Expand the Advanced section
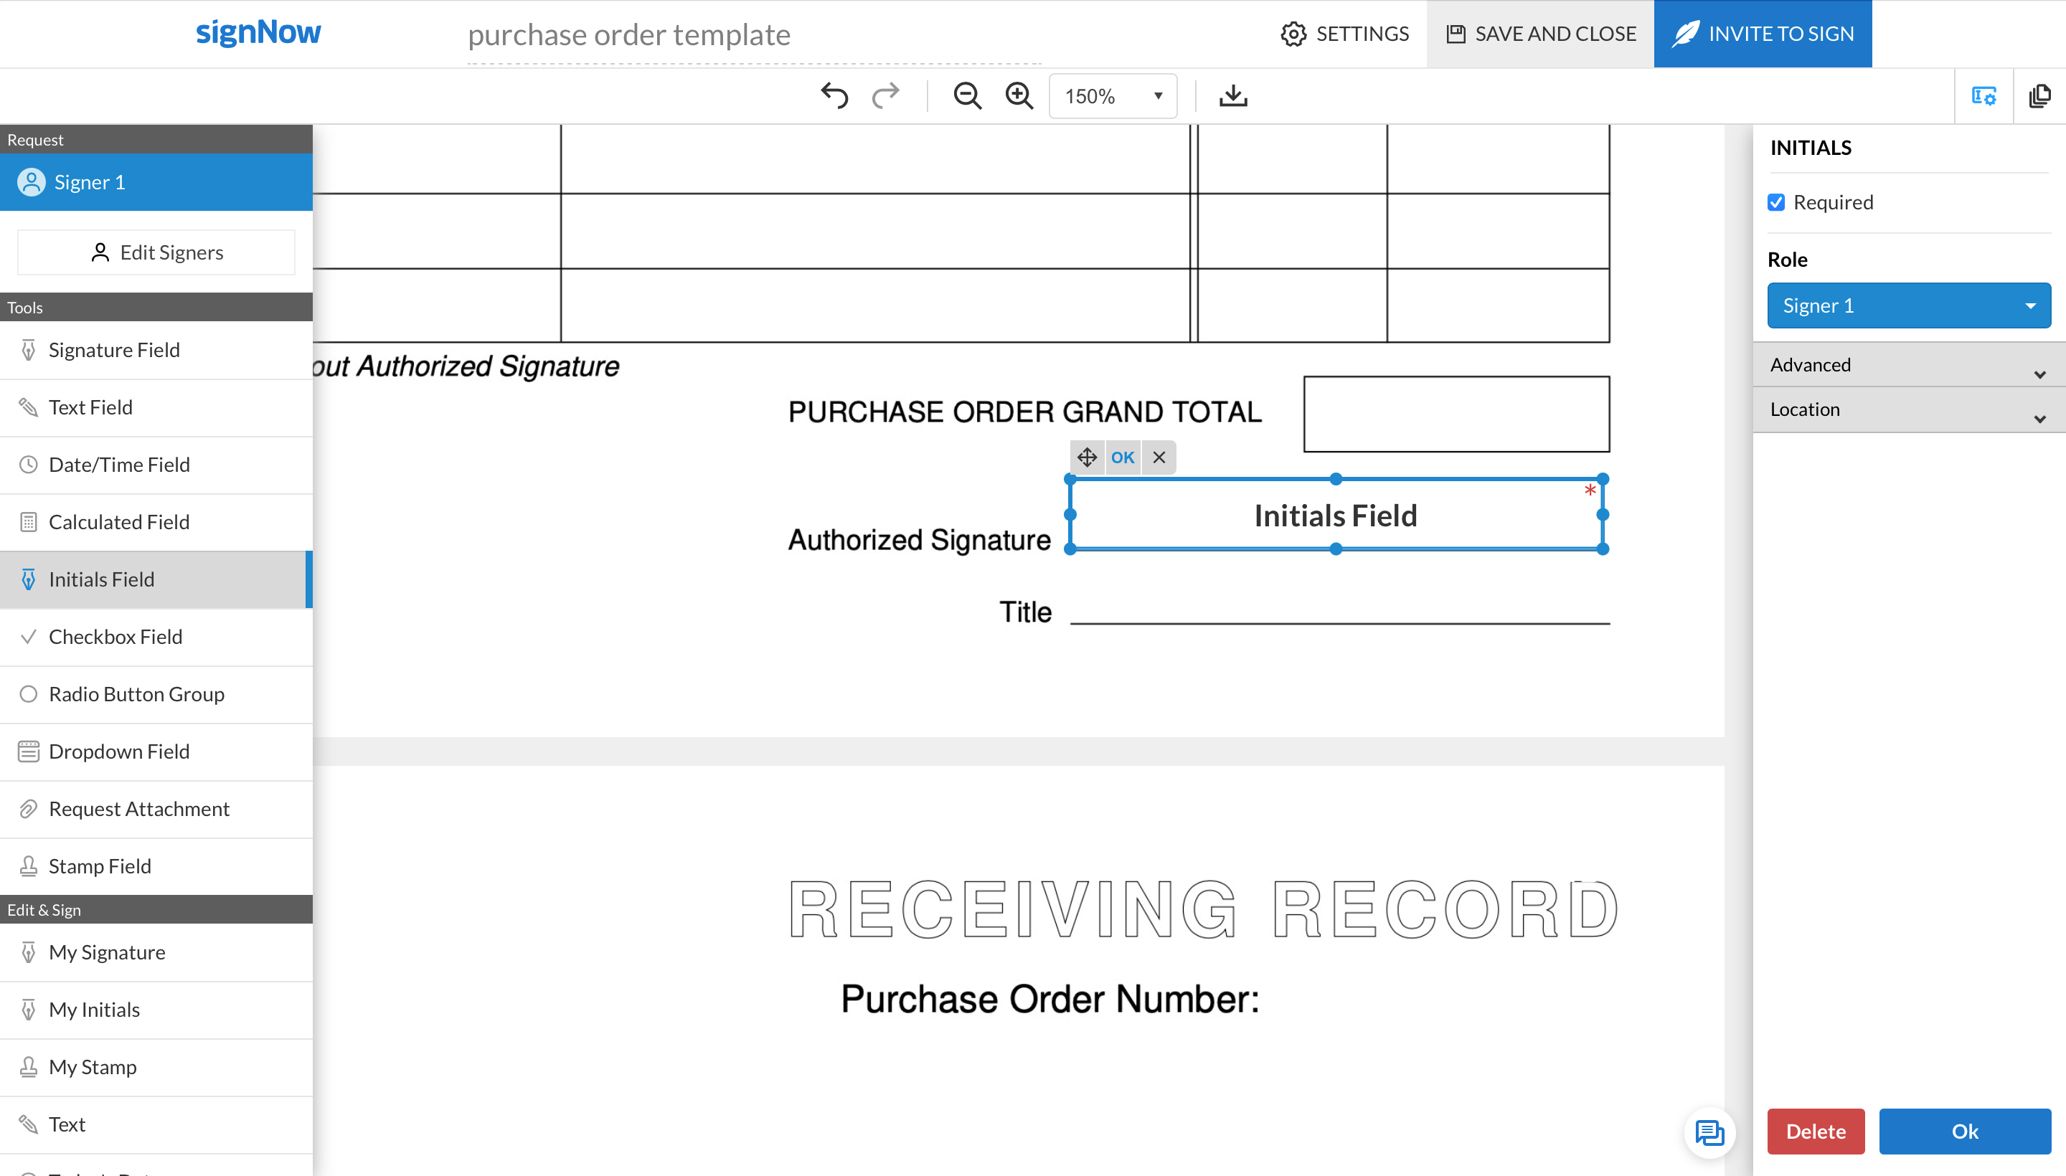This screenshot has height=1176, width=2066. [1908, 365]
